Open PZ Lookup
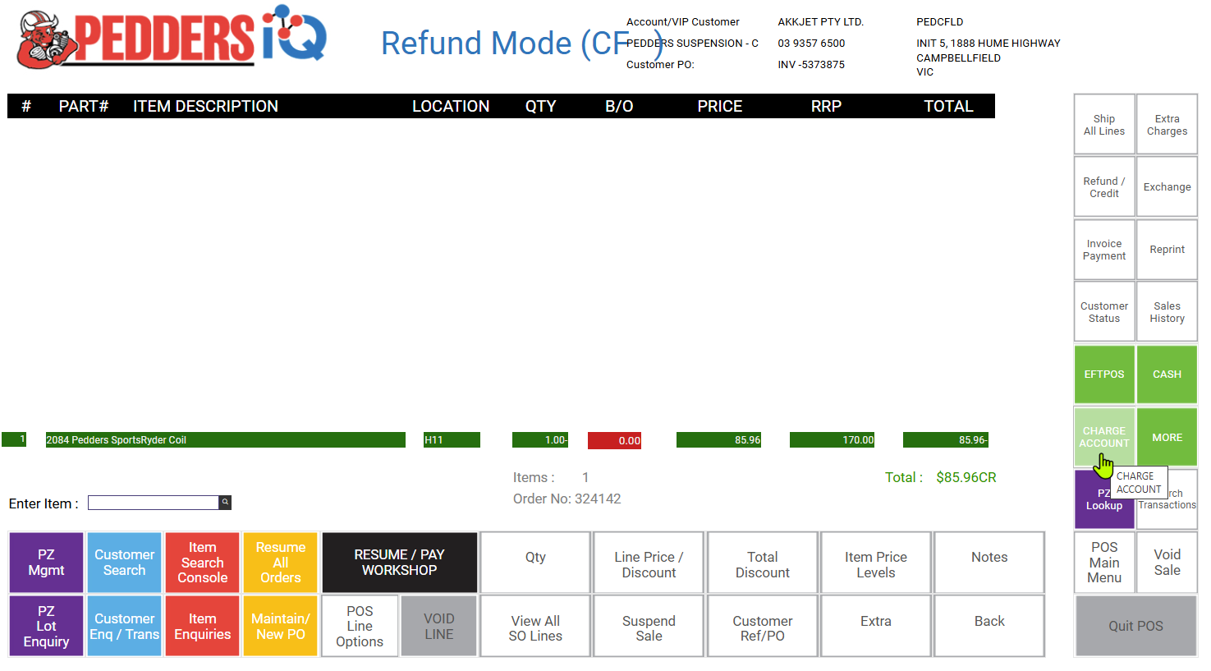The height and width of the screenshot is (671, 1211). (x=1104, y=499)
